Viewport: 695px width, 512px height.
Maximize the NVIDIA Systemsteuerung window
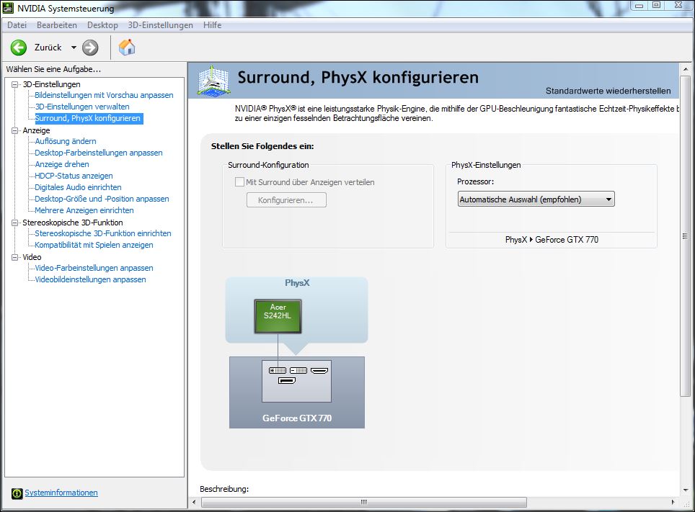657,5
